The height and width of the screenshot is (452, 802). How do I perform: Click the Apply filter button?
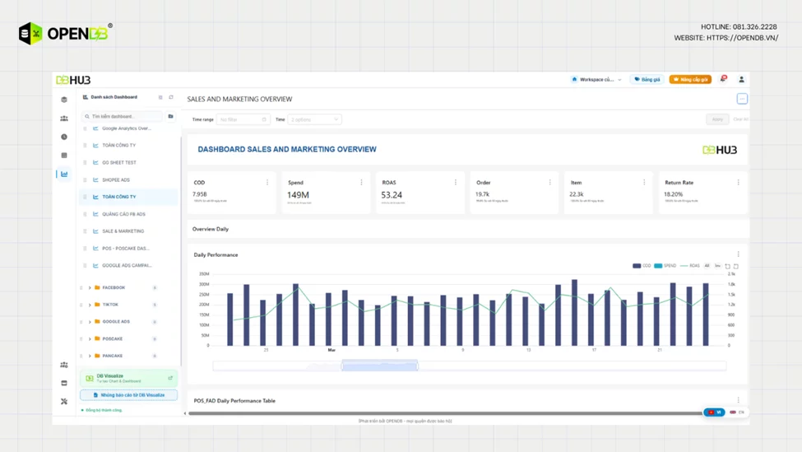tap(717, 119)
